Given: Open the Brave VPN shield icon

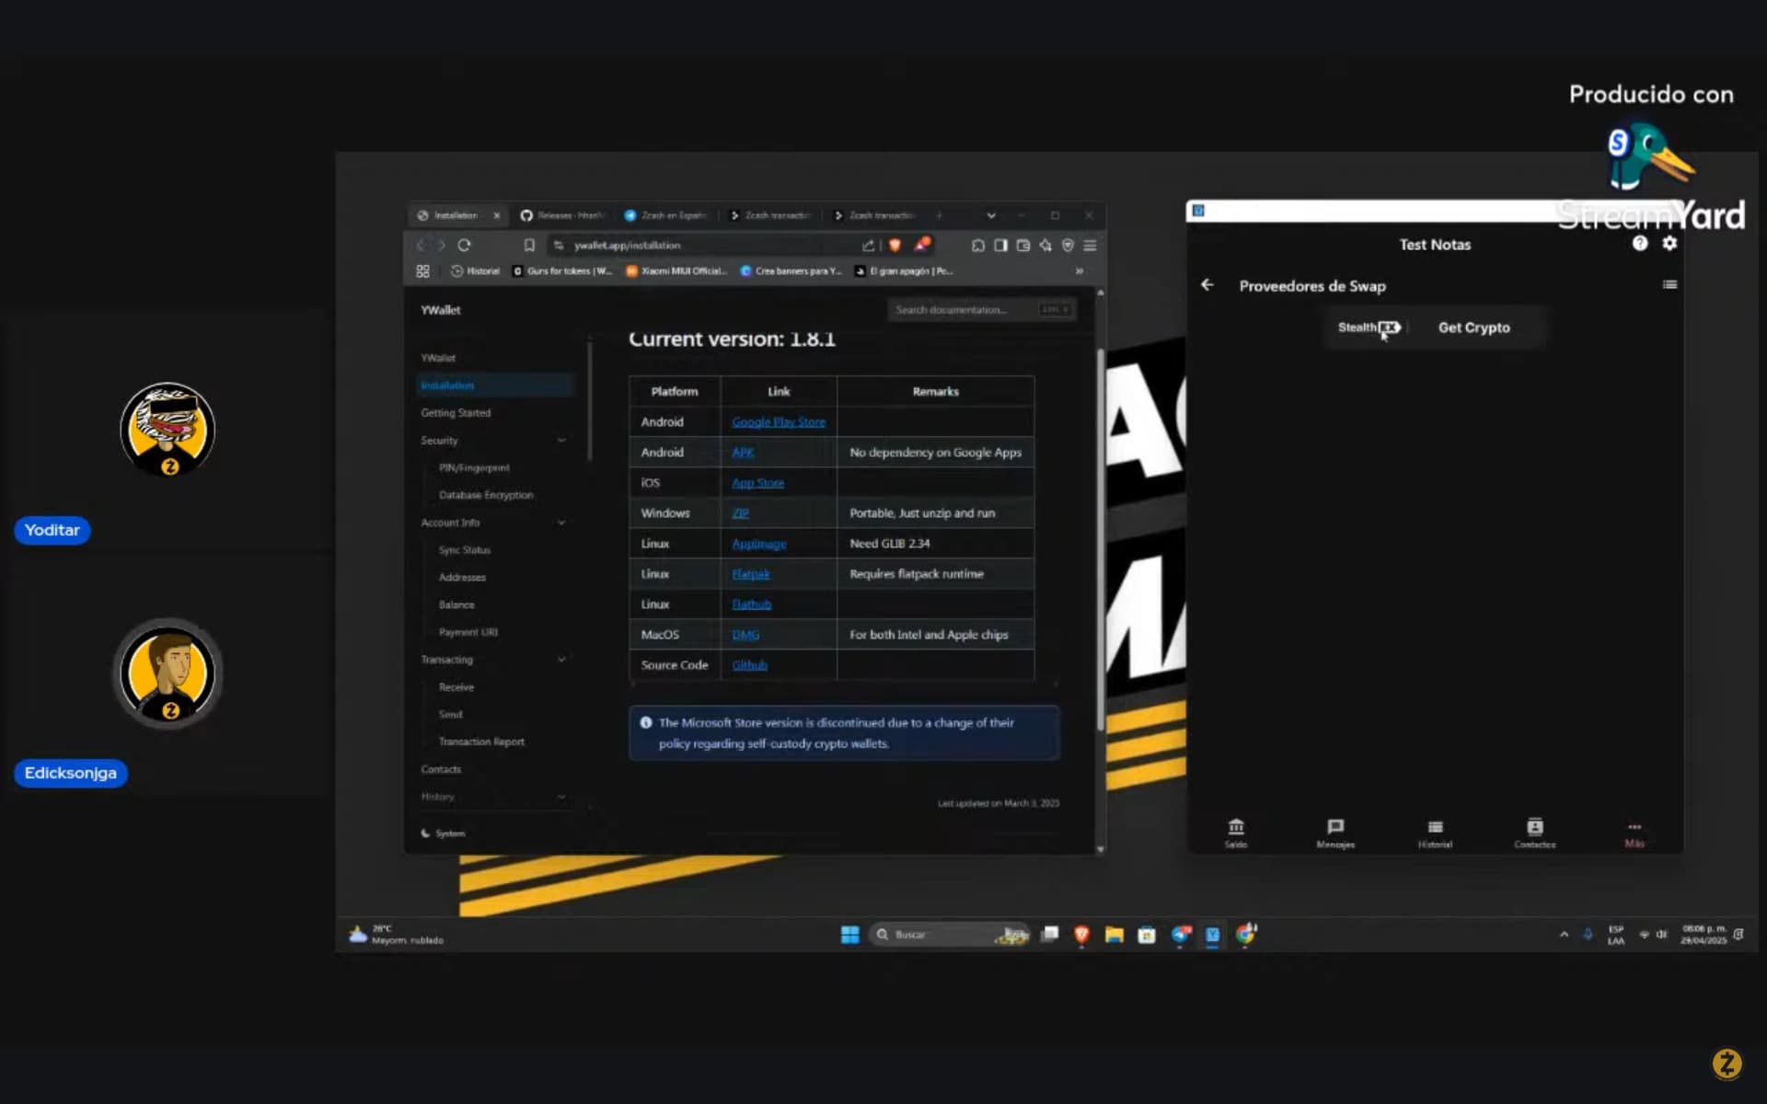Looking at the screenshot, I should coord(1068,246).
